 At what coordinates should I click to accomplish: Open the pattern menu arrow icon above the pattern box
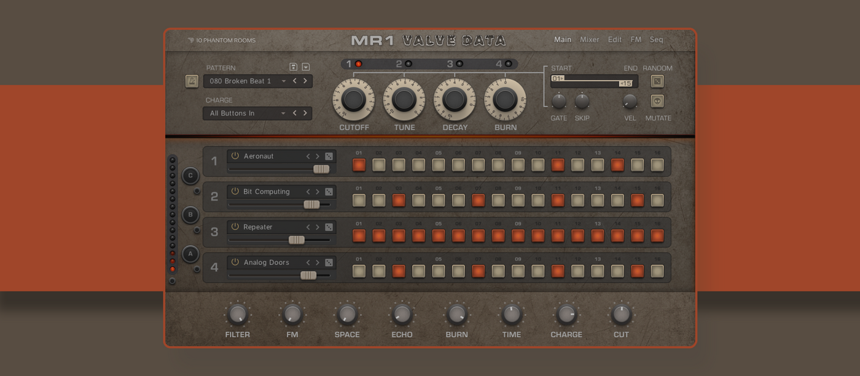pyautogui.click(x=306, y=67)
